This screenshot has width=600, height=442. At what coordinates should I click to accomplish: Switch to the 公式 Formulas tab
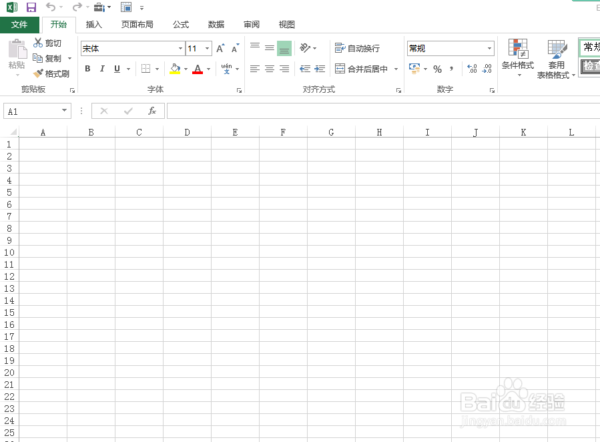[x=181, y=25]
